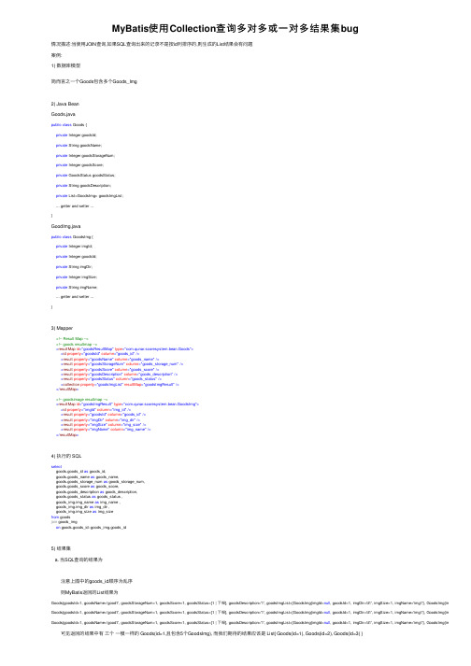Click the sentence mentioning "goods_id顺序为乱序"
The height and width of the screenshot is (666, 471).
point(96,581)
